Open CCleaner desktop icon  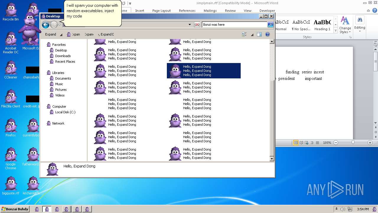click(x=11, y=70)
